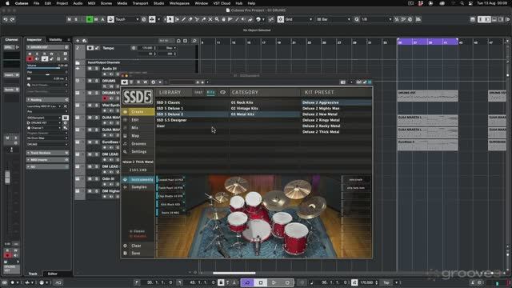The image size is (512, 288).
Task: Open SSD5 Map page
Action: point(135,135)
